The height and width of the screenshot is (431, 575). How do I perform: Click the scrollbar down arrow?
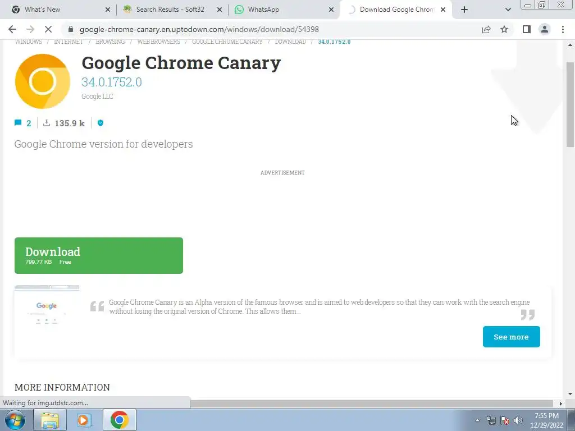[x=570, y=394]
